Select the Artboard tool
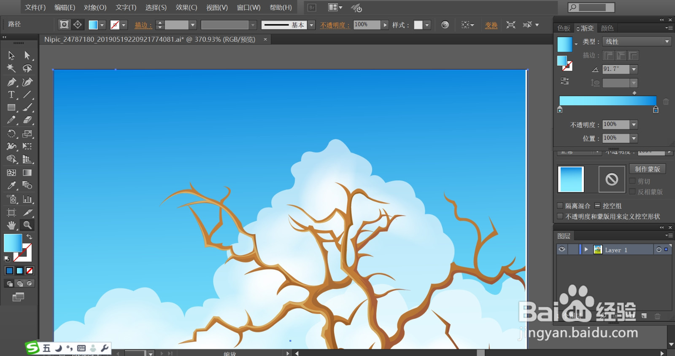This screenshot has width=675, height=356. coord(11,212)
